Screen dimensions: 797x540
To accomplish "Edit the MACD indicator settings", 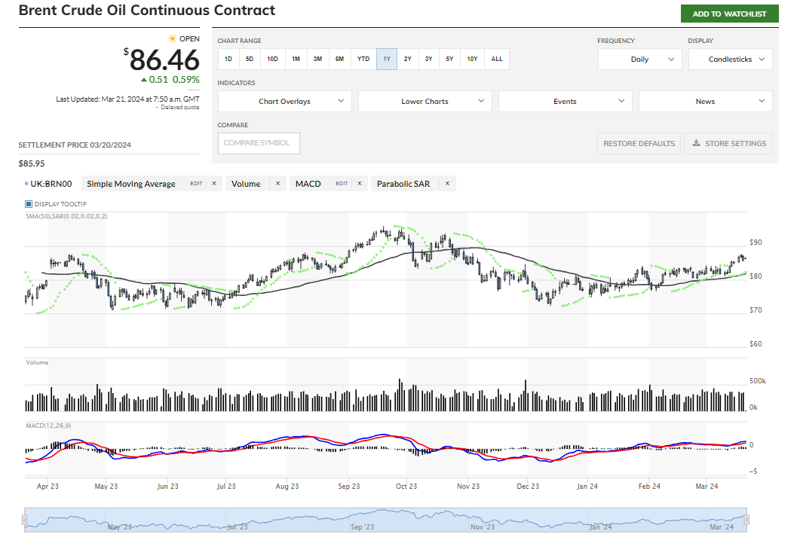I will pyautogui.click(x=342, y=184).
